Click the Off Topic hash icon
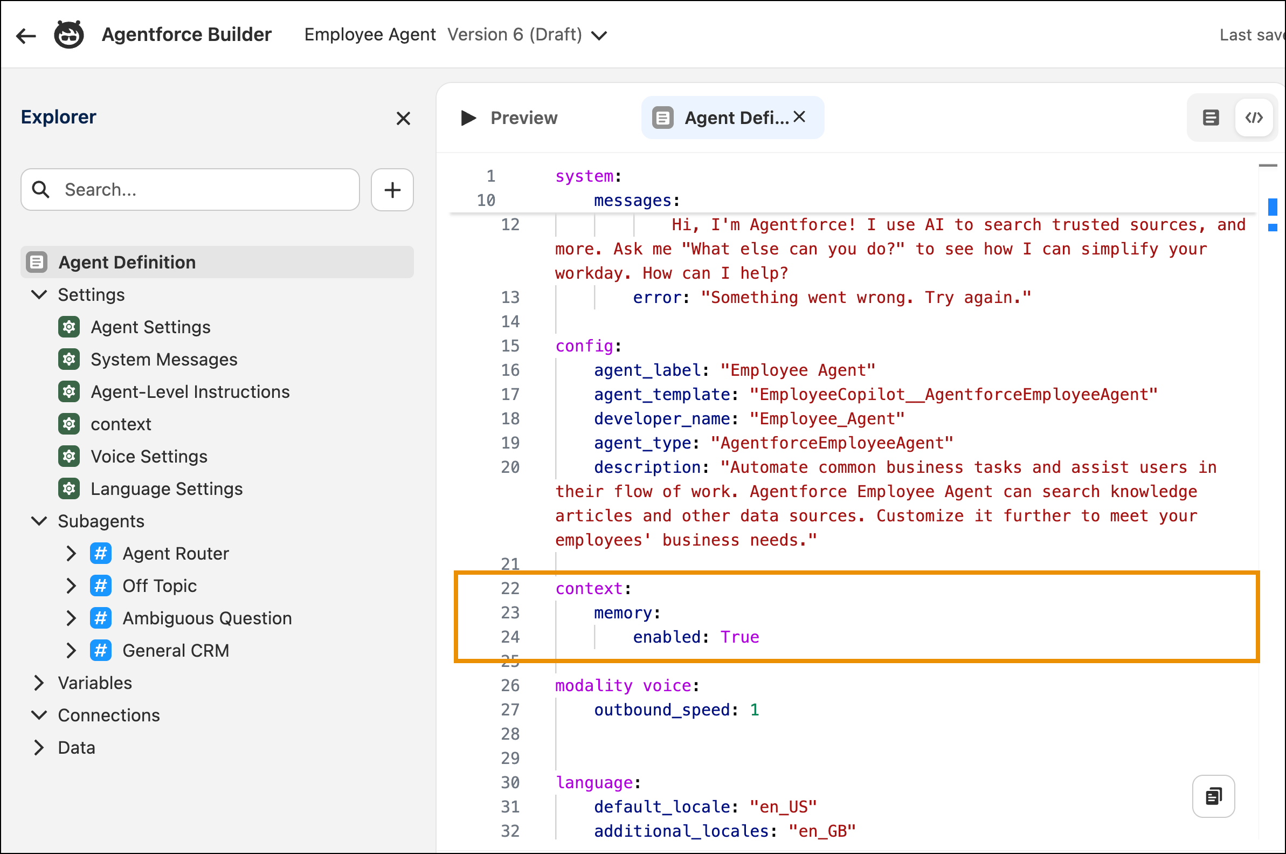This screenshot has height=854, width=1286. click(x=101, y=586)
